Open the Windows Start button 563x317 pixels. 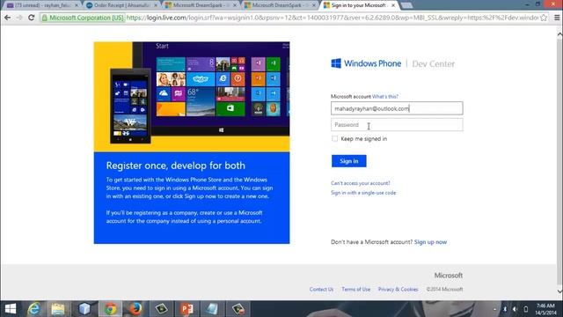pyautogui.click(x=11, y=309)
